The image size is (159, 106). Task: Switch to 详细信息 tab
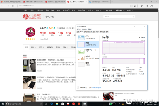102,32
